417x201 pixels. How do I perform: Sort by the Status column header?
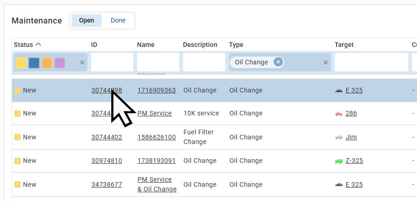click(23, 45)
